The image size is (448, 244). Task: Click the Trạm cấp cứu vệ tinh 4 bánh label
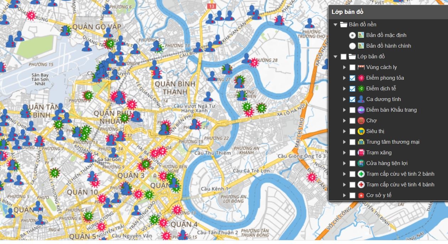pyautogui.click(x=400, y=185)
